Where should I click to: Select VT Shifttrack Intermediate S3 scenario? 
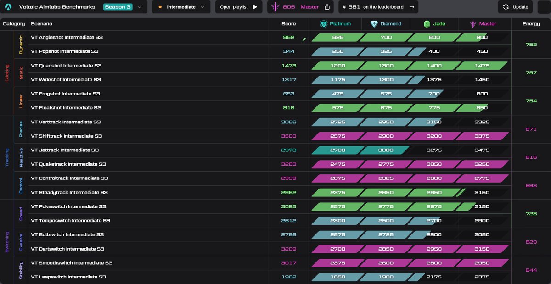66,136
